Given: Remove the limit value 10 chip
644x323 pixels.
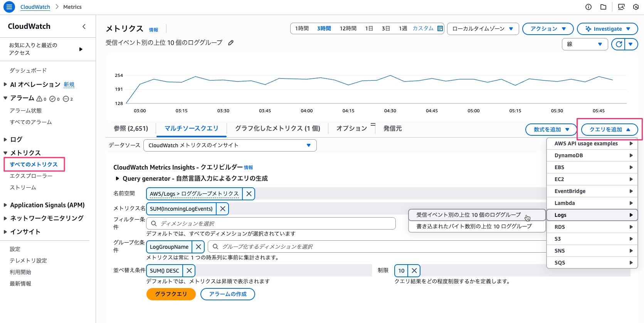Looking at the screenshot, I should 414,271.
